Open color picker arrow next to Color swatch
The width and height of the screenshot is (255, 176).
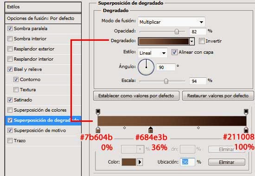coord(140,162)
